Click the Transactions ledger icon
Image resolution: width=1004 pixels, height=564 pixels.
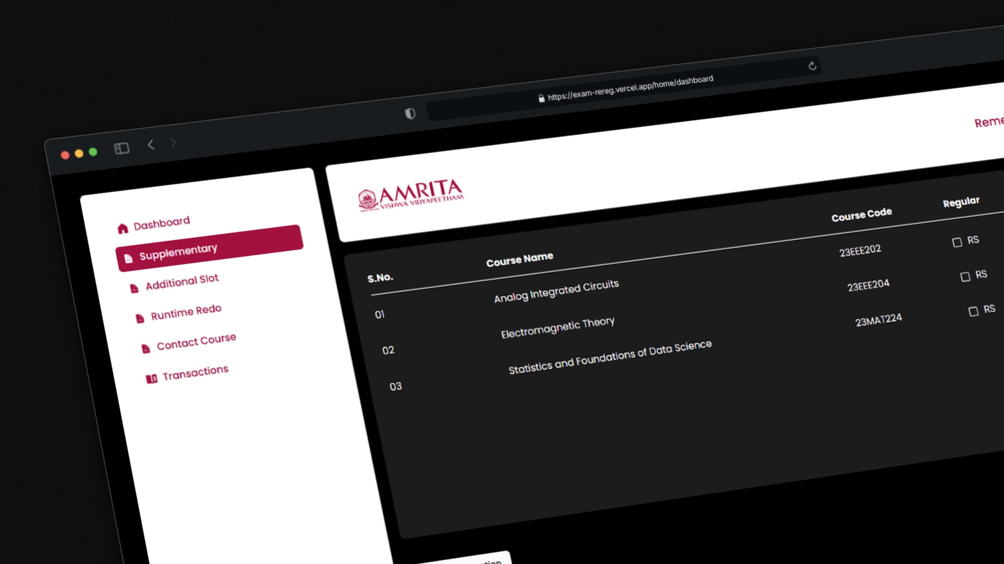(152, 379)
